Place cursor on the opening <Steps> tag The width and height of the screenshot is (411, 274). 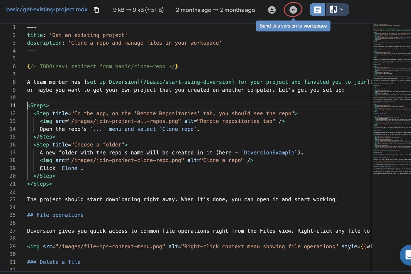(38, 106)
